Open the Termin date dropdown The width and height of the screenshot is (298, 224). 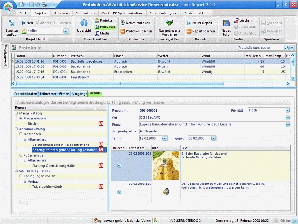point(165,138)
